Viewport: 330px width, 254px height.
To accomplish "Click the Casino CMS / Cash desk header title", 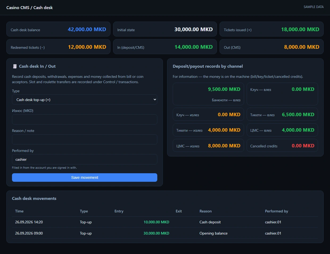I will (30, 7).
